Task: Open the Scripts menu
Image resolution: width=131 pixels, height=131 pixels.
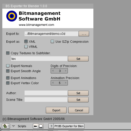Action: click(22, 126)
